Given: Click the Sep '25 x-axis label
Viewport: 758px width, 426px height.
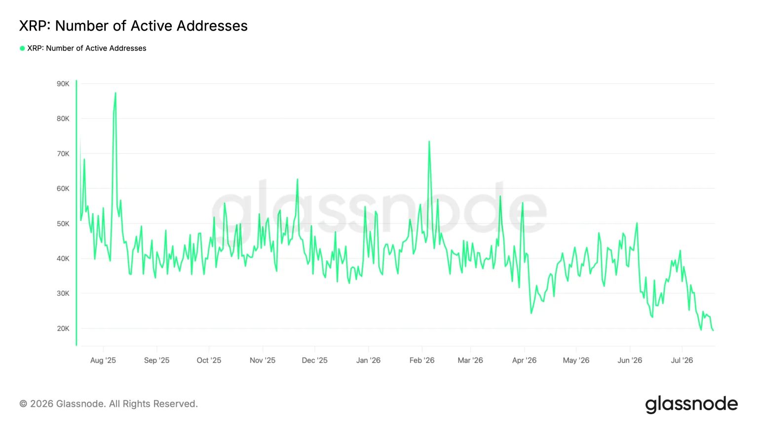Looking at the screenshot, I should [x=157, y=360].
